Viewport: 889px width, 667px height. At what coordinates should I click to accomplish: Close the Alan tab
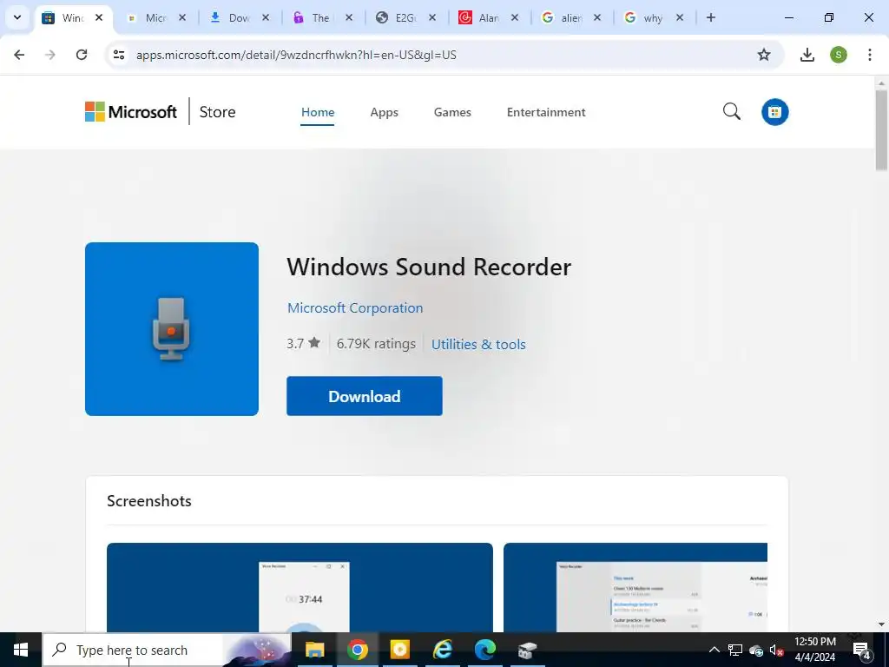coord(514,17)
